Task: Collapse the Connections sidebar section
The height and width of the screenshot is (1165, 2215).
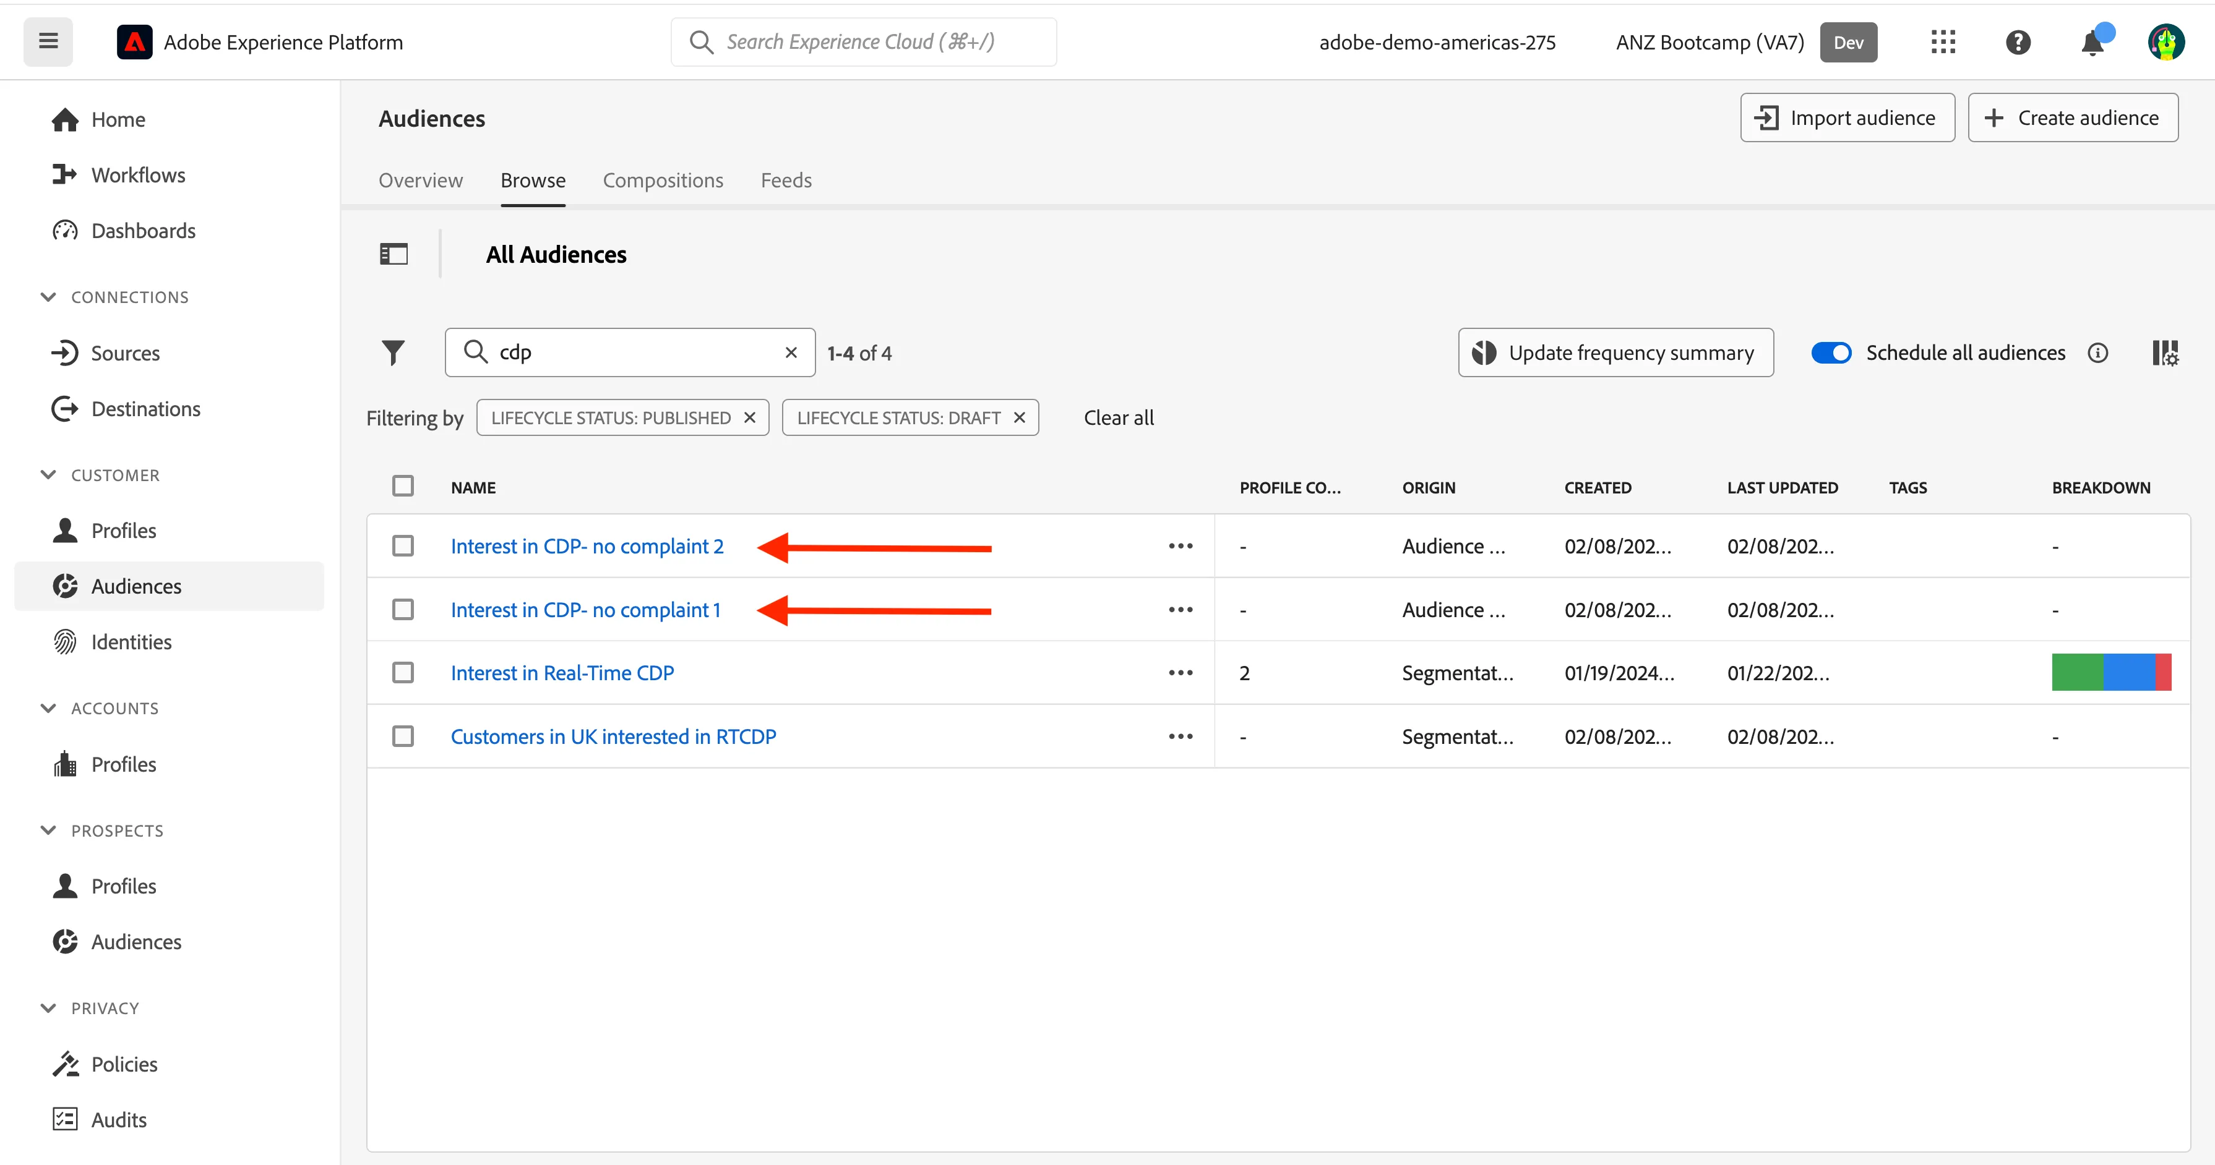Action: pos(48,297)
